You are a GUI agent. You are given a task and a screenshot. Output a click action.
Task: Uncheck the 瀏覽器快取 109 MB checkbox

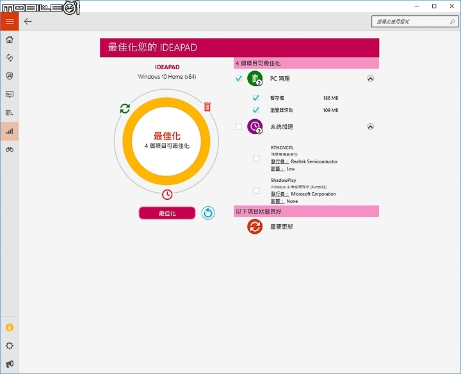point(255,110)
